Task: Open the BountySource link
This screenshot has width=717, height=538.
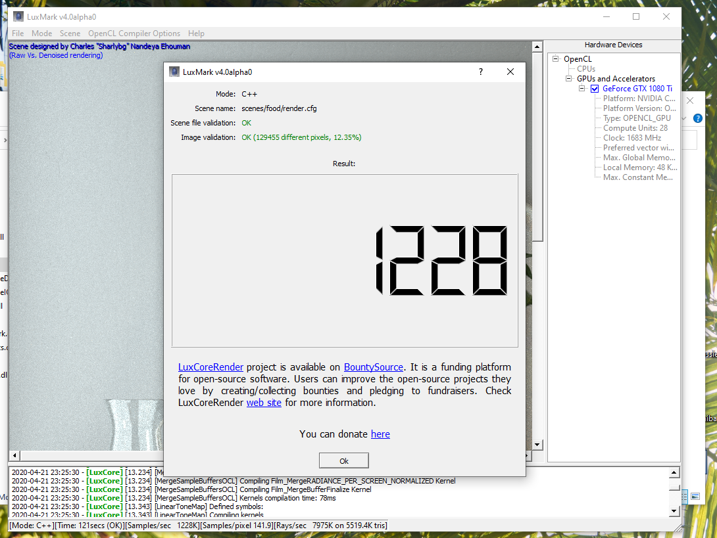Action: pos(374,367)
